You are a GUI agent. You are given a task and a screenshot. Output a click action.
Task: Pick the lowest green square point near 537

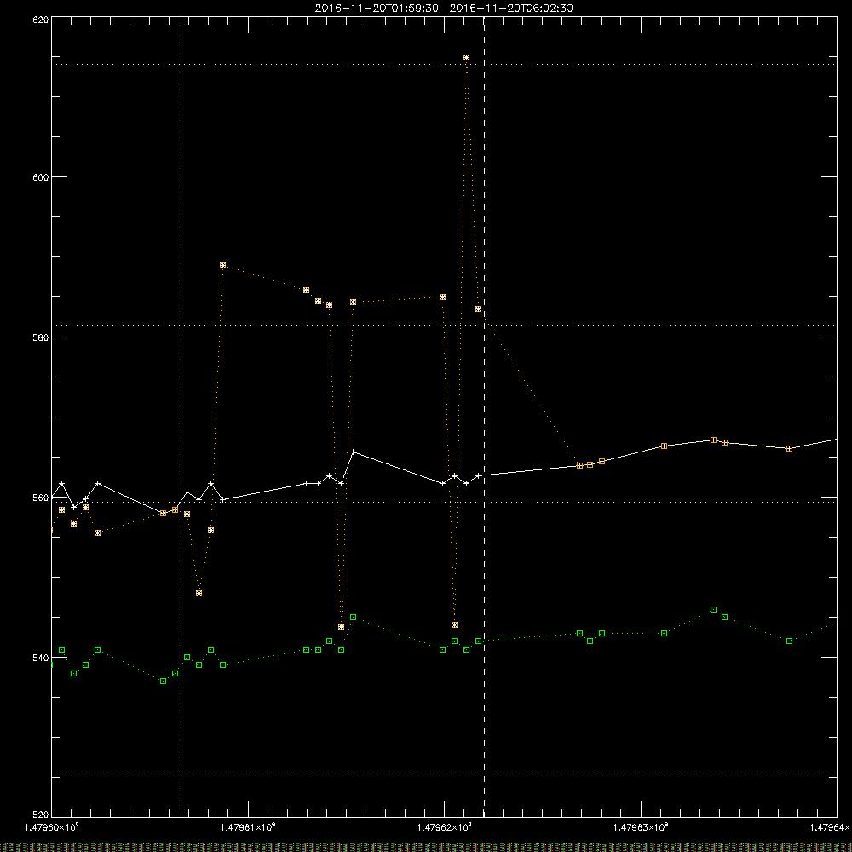coord(163,682)
